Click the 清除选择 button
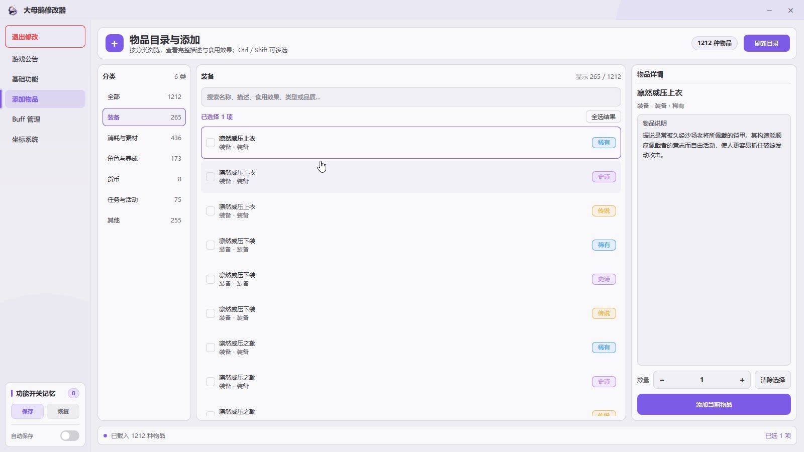 tap(772, 380)
